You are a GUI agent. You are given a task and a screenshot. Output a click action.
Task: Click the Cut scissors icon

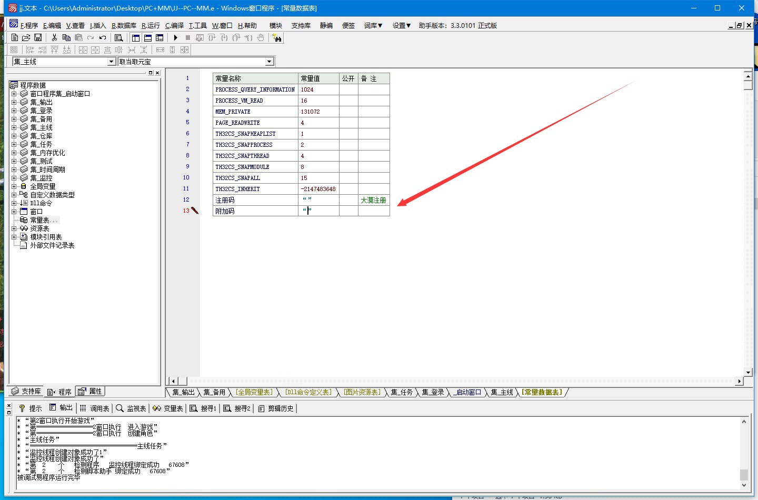pos(54,38)
